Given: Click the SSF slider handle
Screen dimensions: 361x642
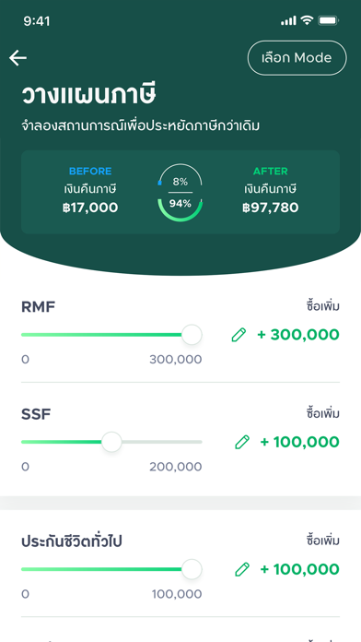Looking at the screenshot, I should 111,442.
